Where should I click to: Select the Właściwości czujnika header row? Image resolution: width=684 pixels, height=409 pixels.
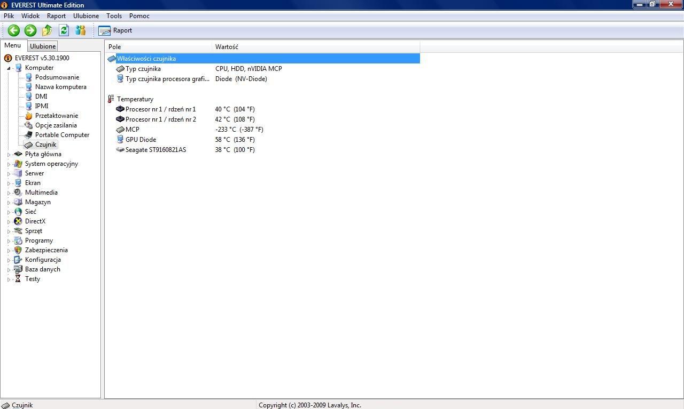pyautogui.click(x=263, y=59)
